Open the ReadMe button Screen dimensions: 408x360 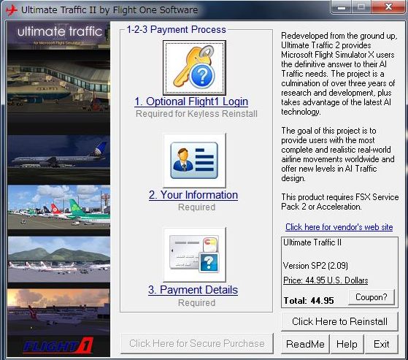click(x=305, y=344)
